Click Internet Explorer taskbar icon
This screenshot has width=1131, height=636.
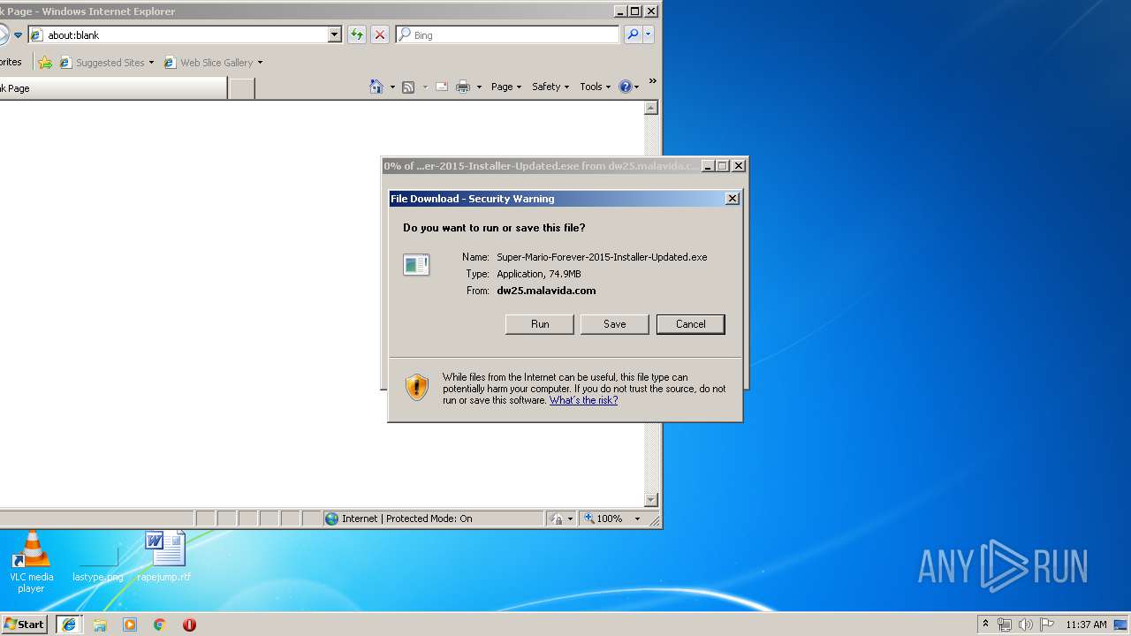[69, 625]
